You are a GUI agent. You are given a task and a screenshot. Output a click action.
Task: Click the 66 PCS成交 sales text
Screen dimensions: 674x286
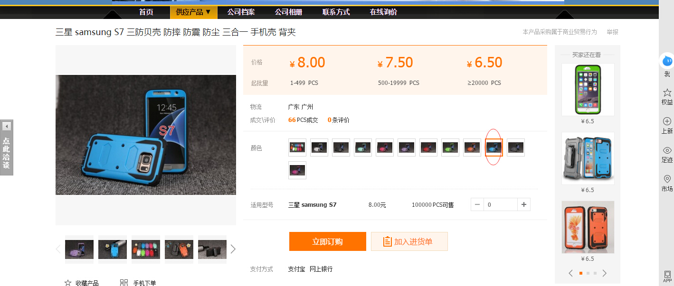click(303, 120)
